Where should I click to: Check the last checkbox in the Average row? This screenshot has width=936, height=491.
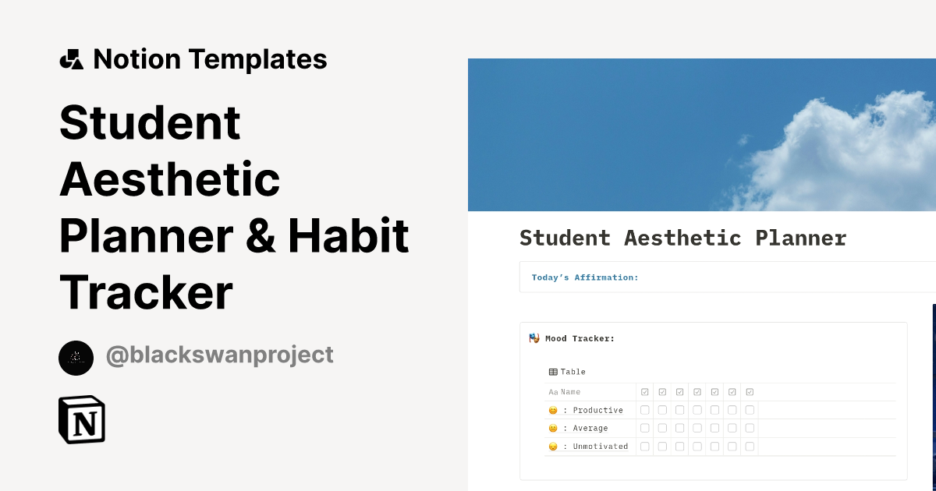point(750,428)
